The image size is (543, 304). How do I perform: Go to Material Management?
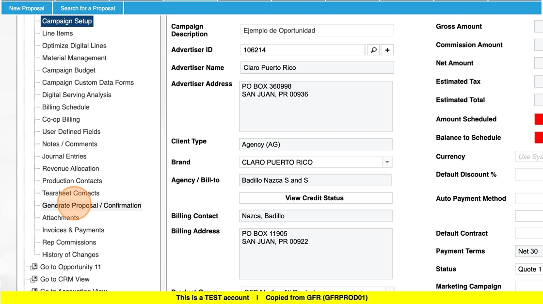pyautogui.click(x=74, y=58)
